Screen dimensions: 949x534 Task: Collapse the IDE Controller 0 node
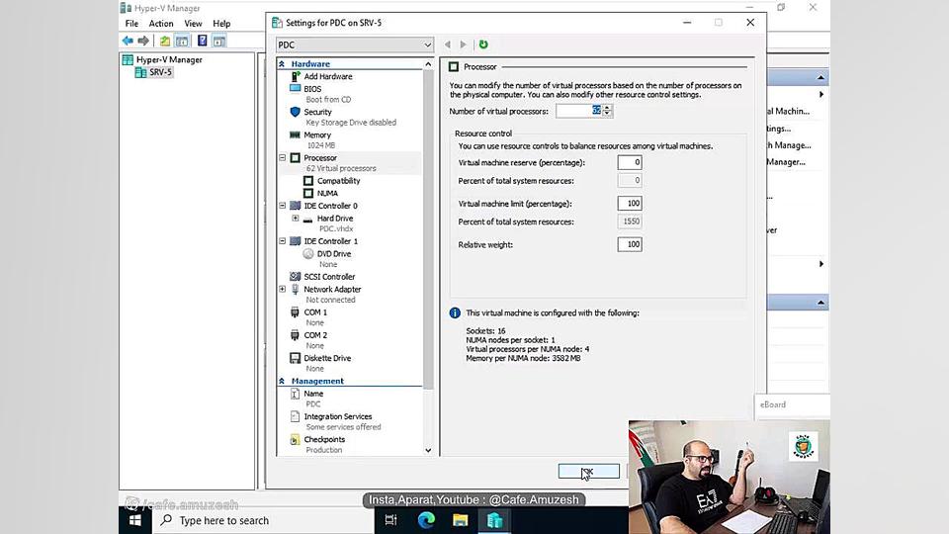pos(283,206)
